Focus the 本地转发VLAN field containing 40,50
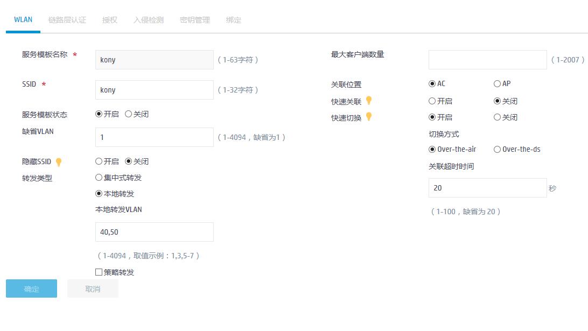Screen dimensions: 588x331 click(154, 232)
